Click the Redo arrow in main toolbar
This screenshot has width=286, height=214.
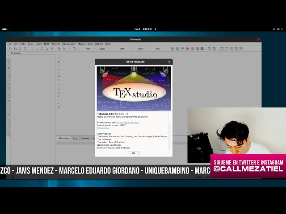(x=37, y=49)
